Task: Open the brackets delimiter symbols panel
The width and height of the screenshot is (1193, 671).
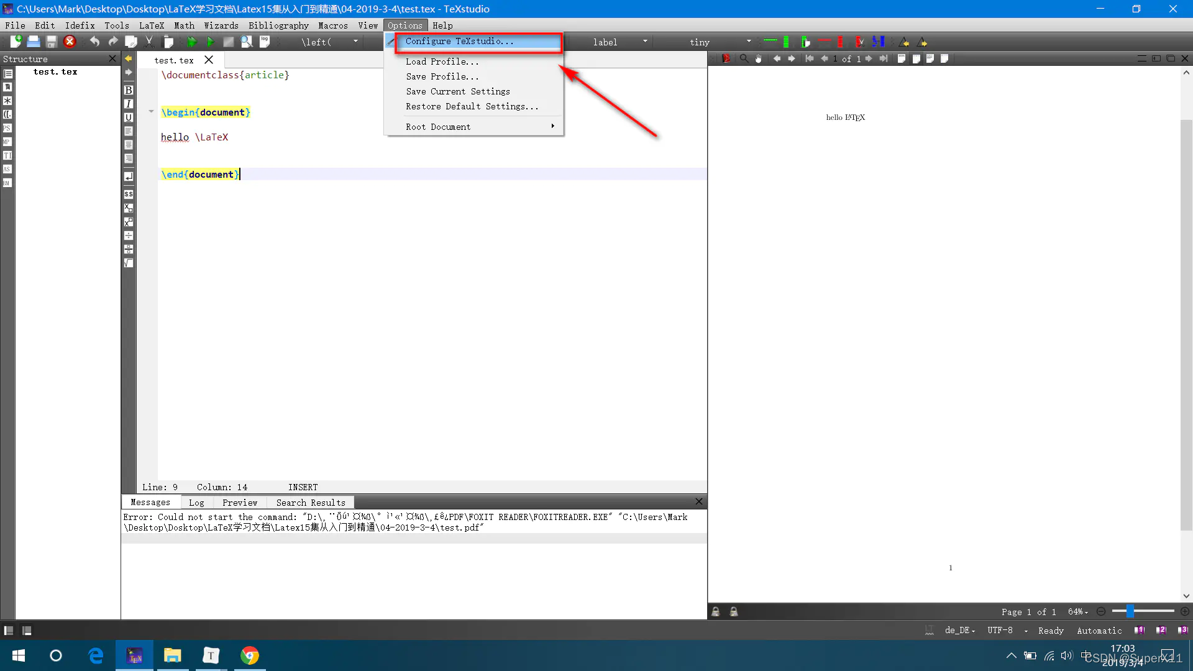Action: 7,114
